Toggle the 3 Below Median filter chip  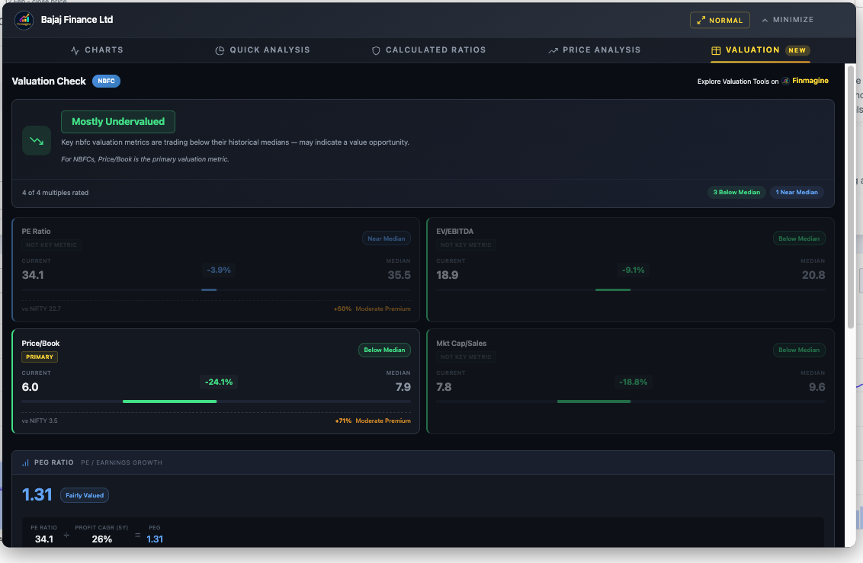[x=736, y=192]
